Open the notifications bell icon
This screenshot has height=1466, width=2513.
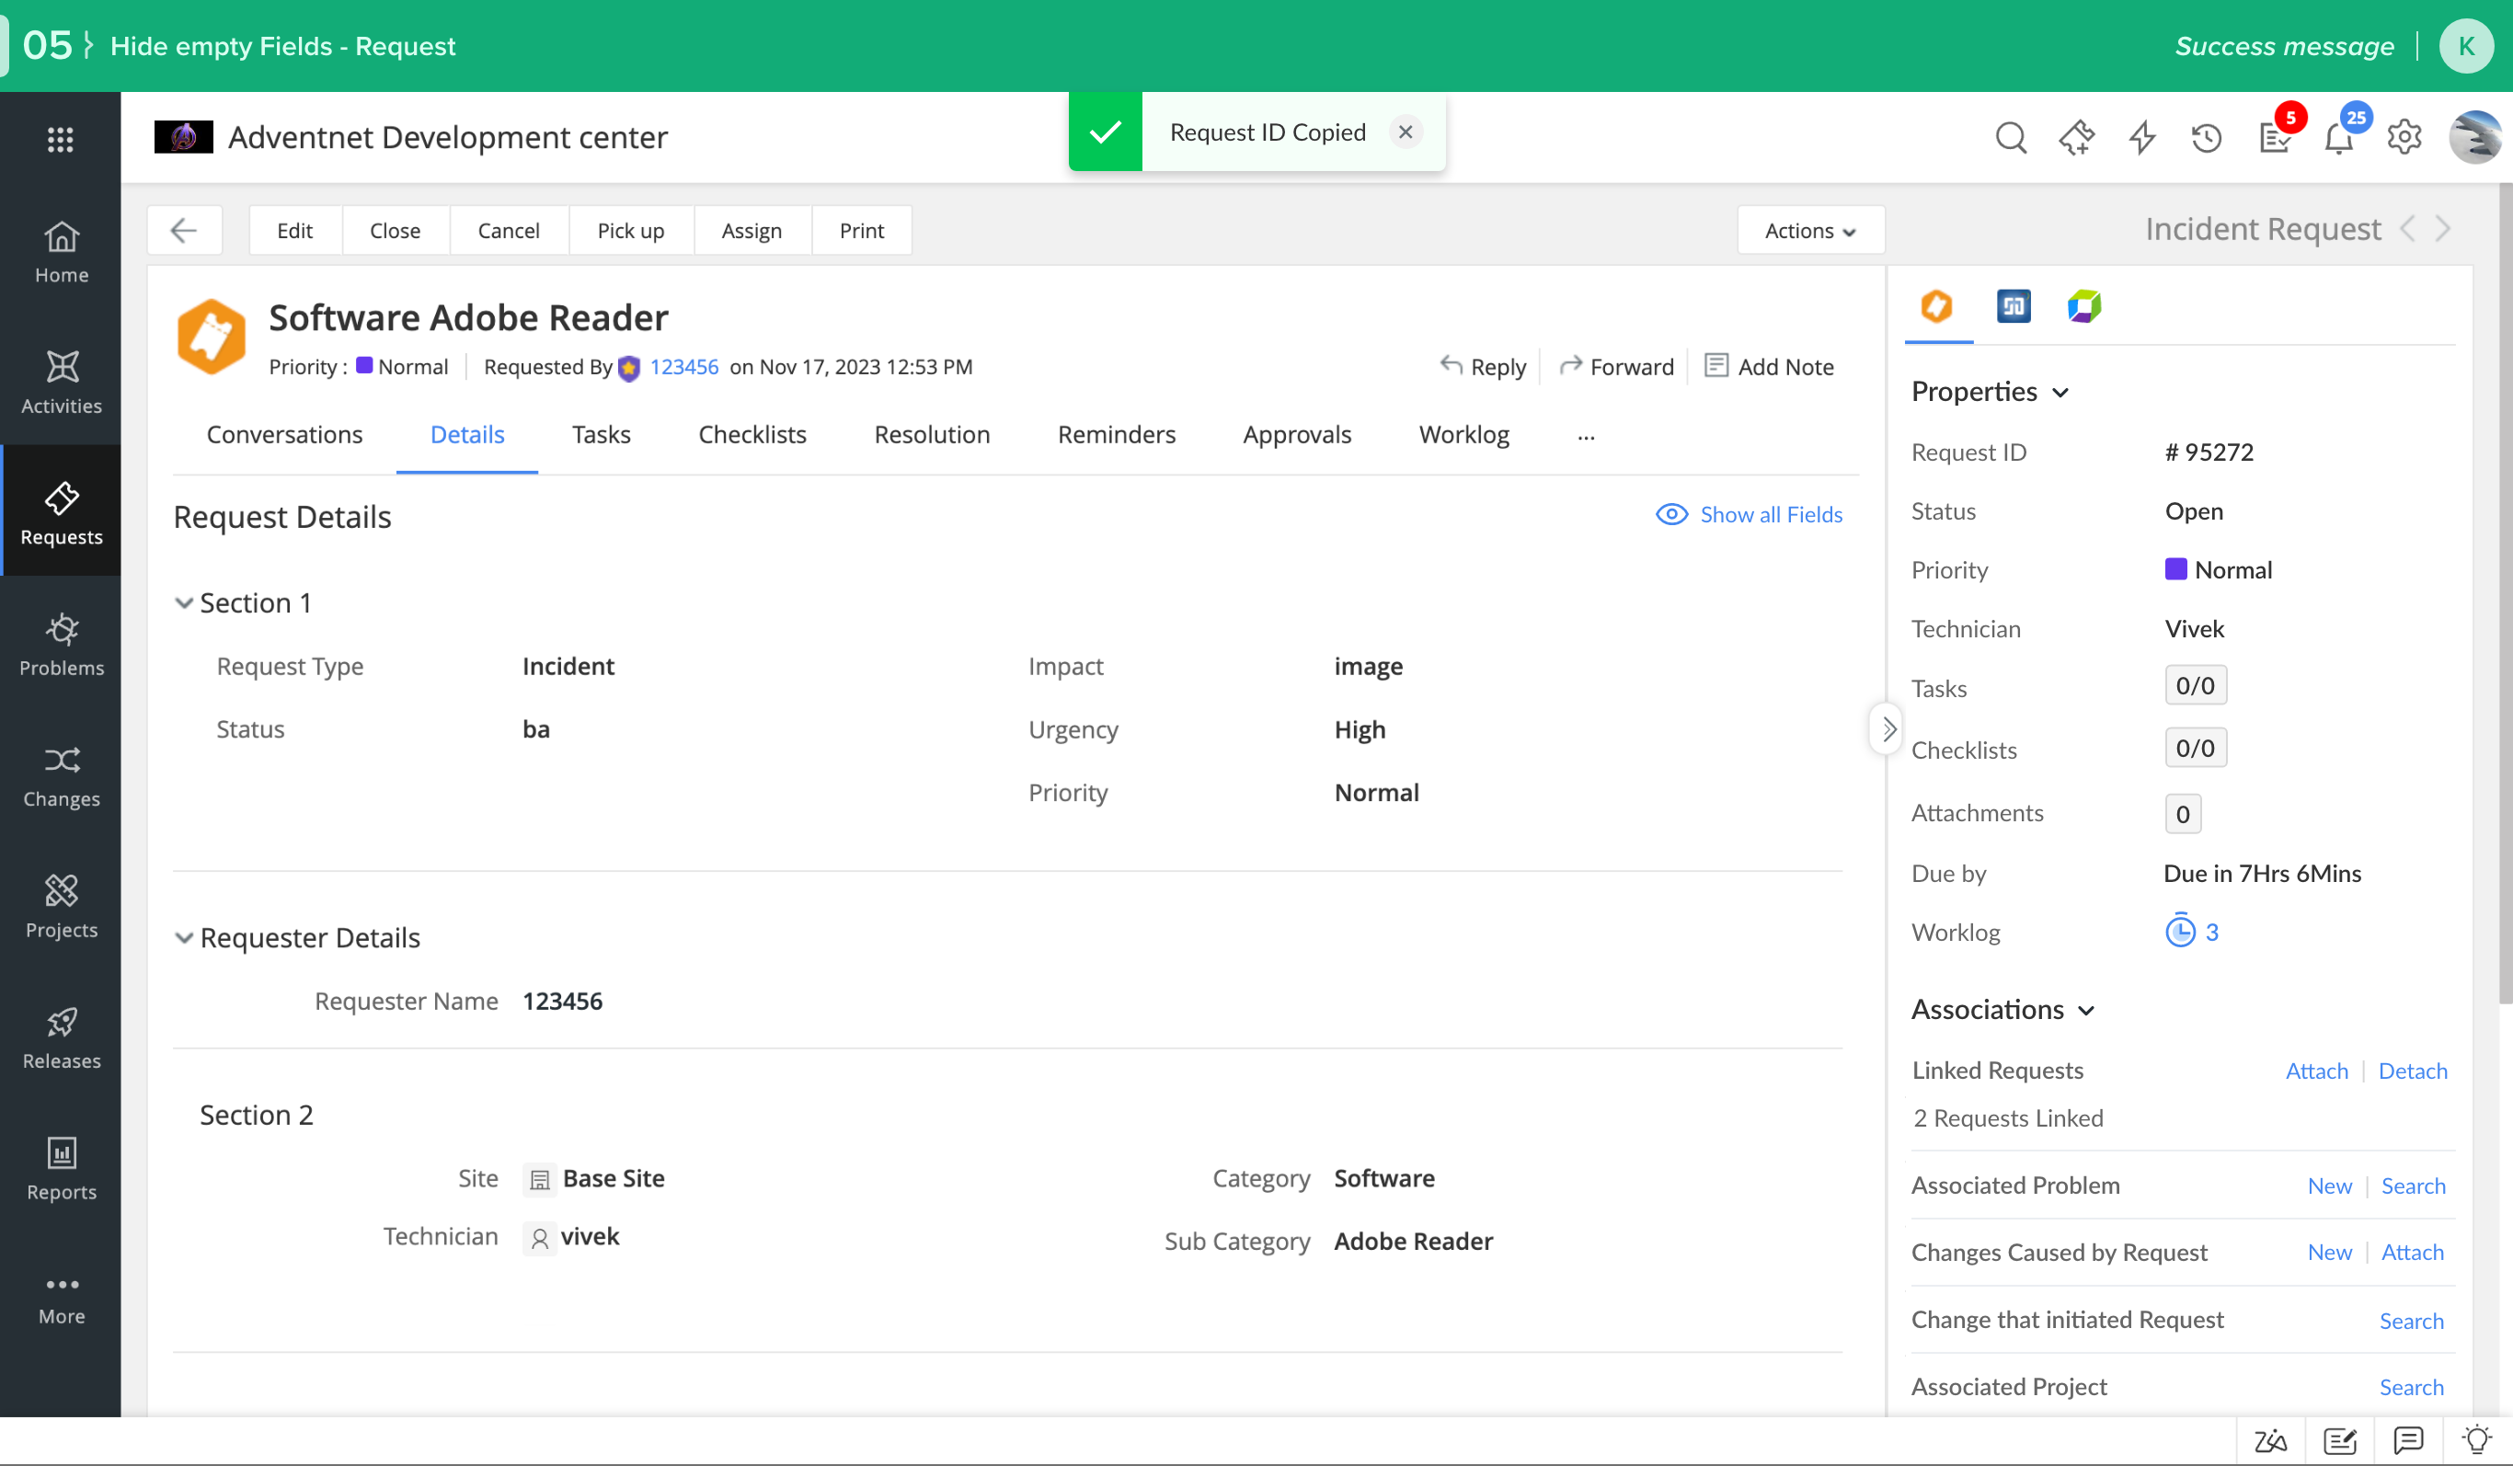pyautogui.click(x=2338, y=139)
